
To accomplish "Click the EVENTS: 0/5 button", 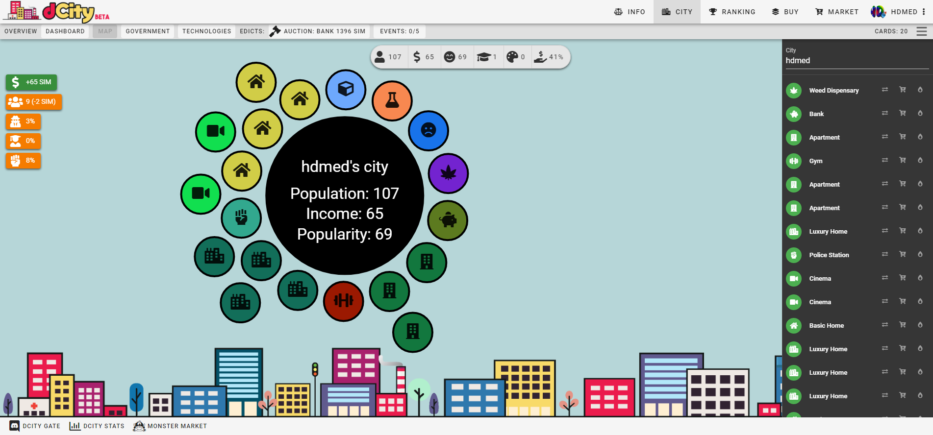I will click(x=400, y=31).
